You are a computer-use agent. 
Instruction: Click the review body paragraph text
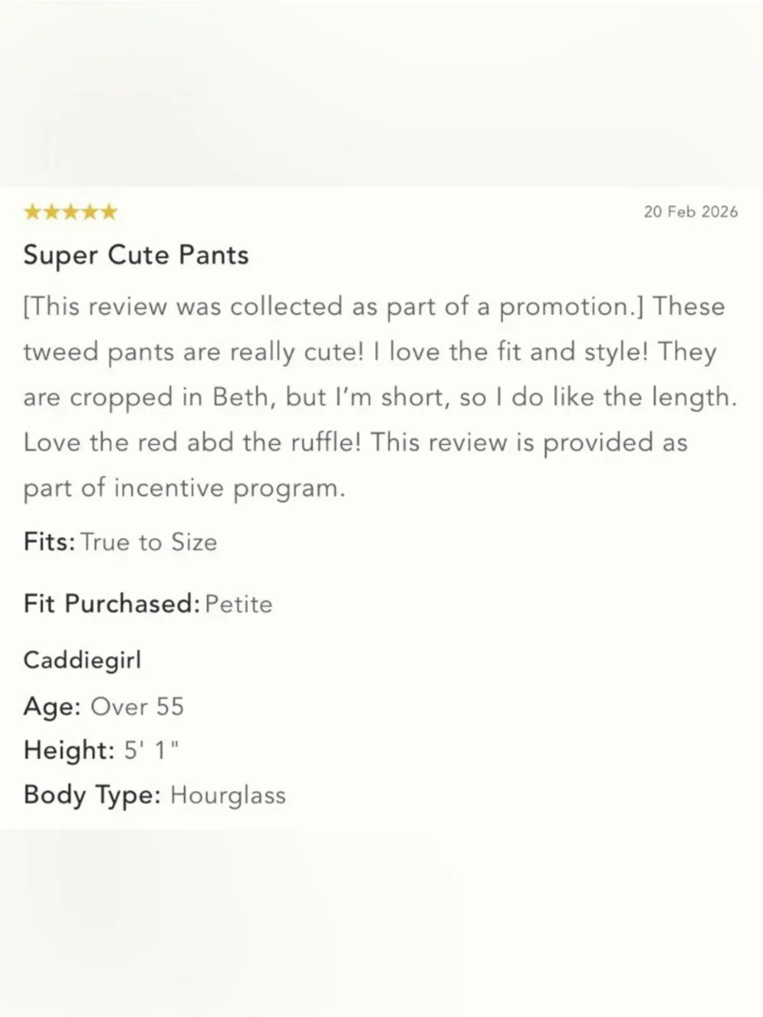[x=380, y=397]
